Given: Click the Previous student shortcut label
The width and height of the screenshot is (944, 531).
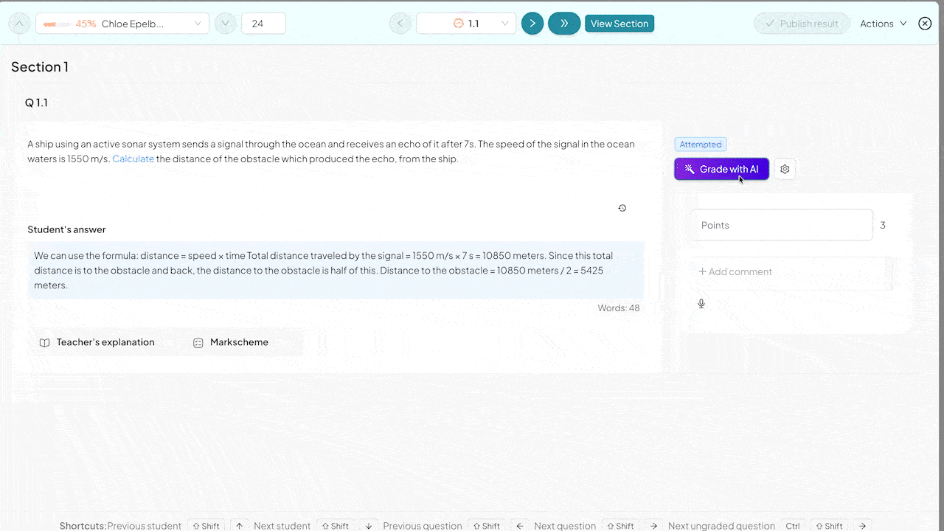Looking at the screenshot, I should tap(145, 526).
